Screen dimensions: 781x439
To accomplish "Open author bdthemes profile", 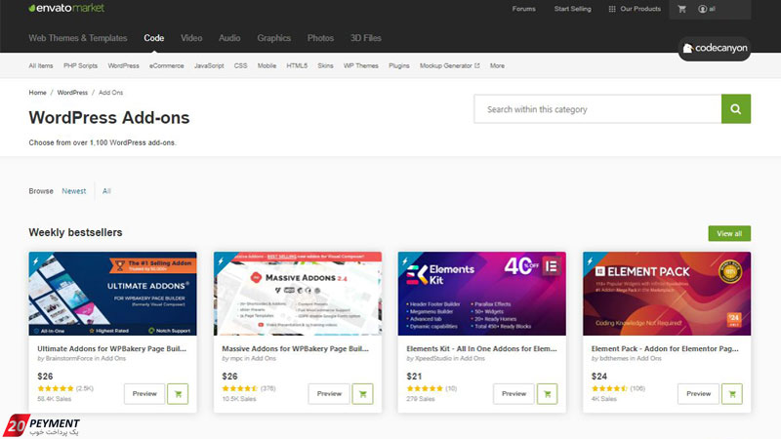I will pos(615,358).
